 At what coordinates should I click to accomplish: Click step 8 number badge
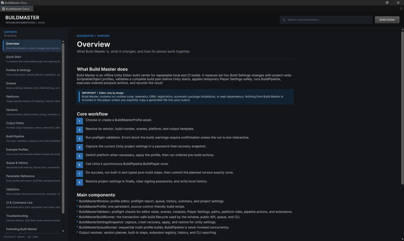coord(79,182)
